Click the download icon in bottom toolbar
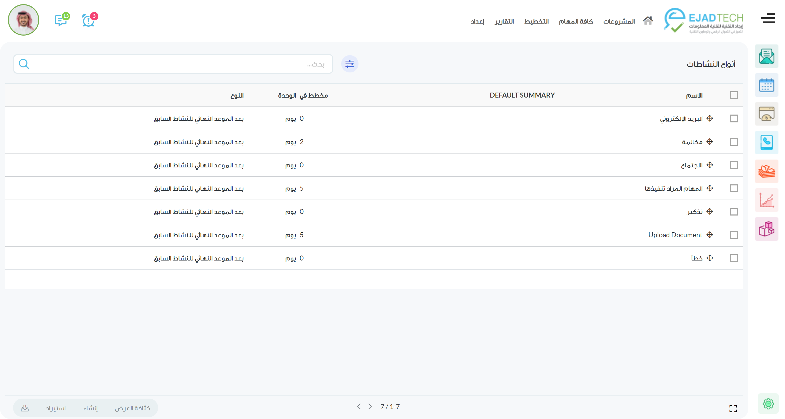This screenshot has width=785, height=419. tap(25, 408)
